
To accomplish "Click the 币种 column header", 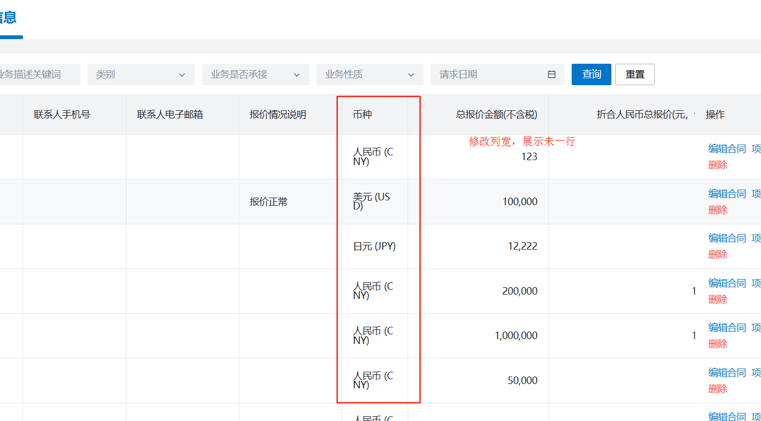I will [363, 115].
